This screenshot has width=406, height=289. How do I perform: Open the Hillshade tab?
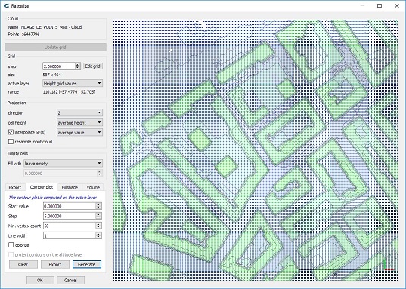click(x=70, y=187)
